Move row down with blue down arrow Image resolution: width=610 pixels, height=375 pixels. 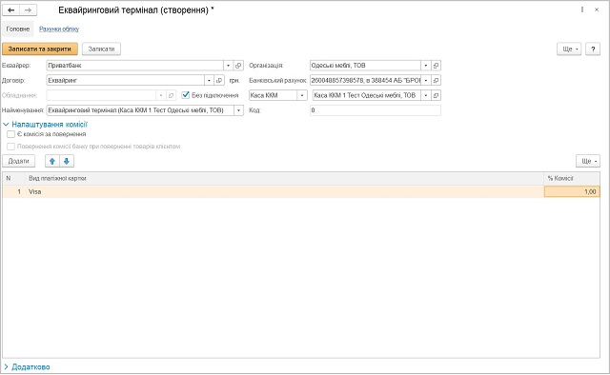click(x=67, y=161)
